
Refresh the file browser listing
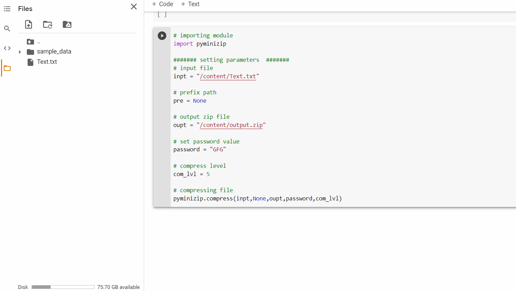tap(47, 24)
